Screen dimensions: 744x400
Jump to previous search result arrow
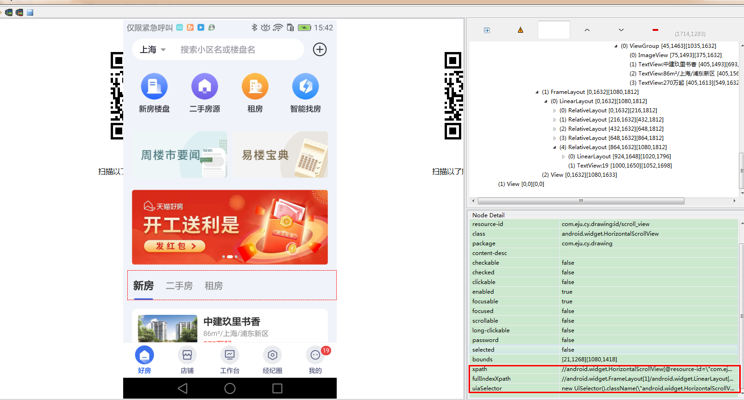click(x=587, y=30)
